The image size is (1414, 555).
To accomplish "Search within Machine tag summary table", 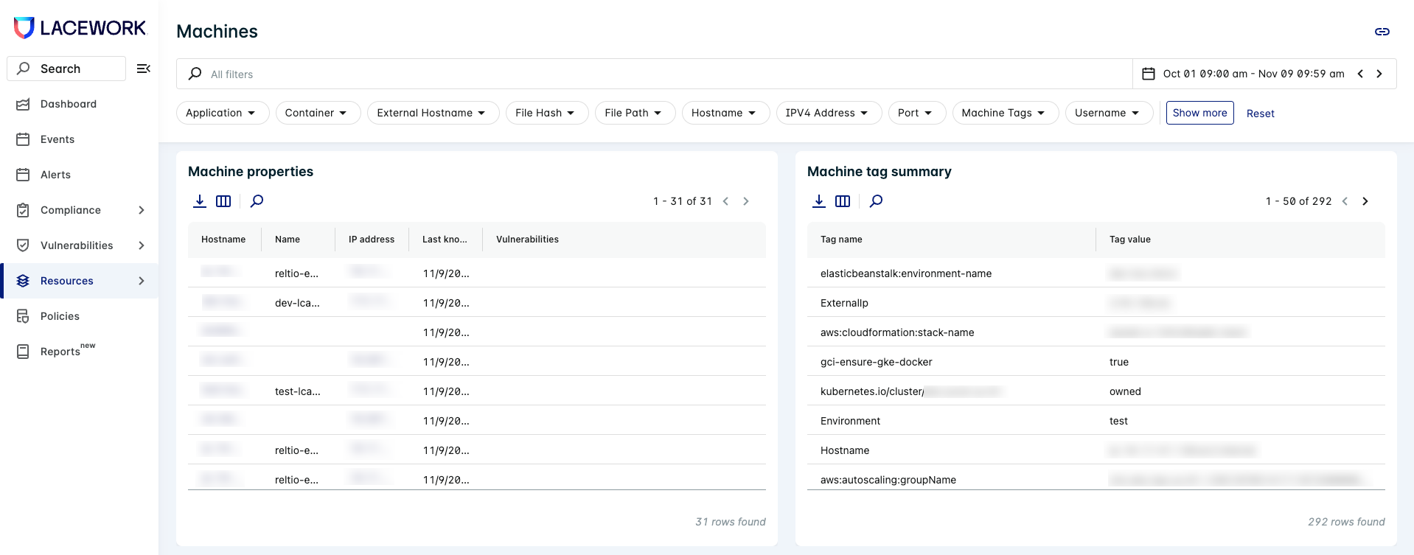I will (876, 201).
